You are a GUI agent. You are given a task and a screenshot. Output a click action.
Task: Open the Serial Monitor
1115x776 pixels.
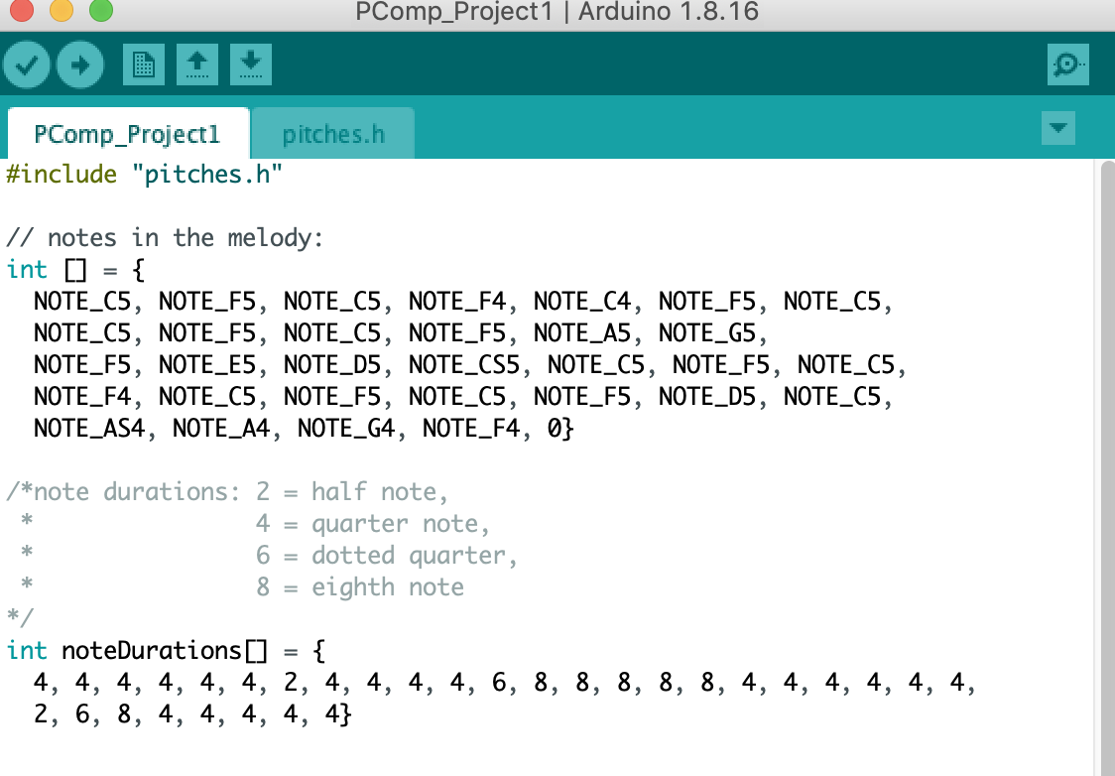point(1067,65)
